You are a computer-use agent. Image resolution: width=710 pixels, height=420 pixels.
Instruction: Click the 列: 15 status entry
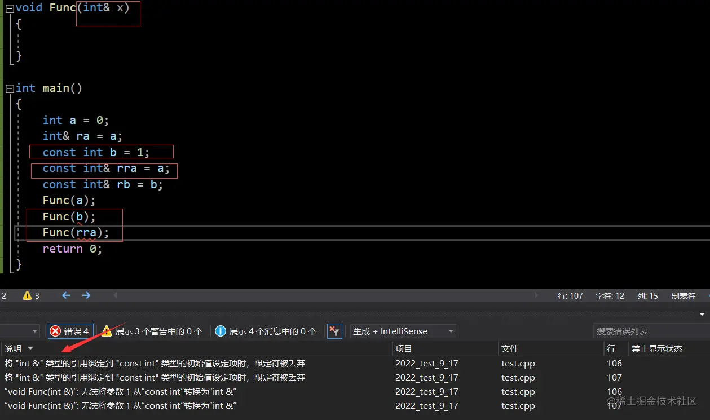(x=647, y=296)
